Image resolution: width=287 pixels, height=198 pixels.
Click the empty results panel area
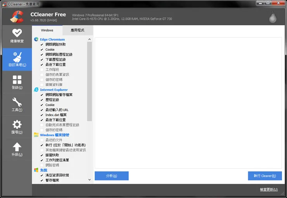(x=188, y=103)
